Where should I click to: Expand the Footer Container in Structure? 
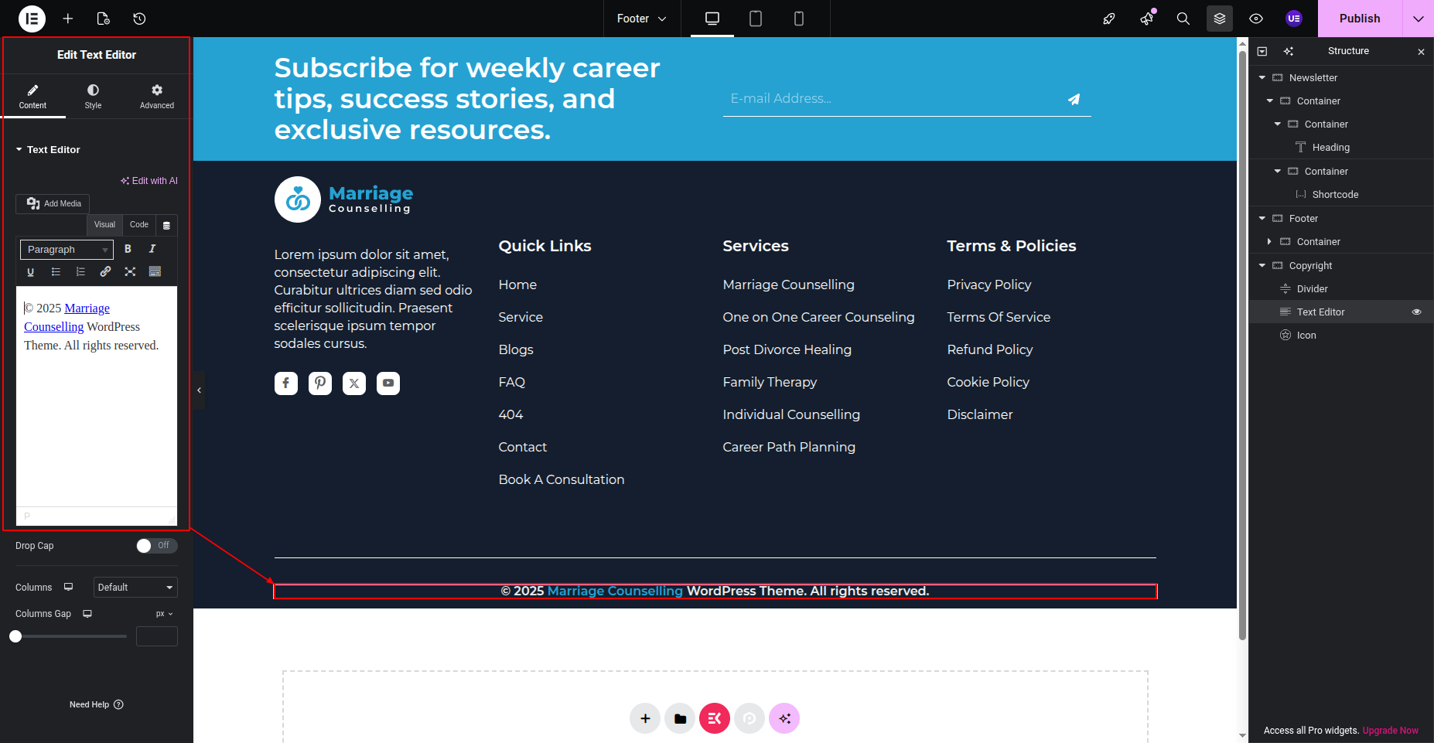pyautogui.click(x=1269, y=242)
